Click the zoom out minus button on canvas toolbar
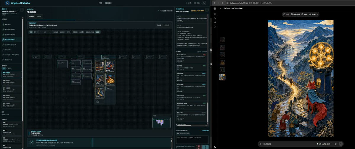 (x=41, y=32)
